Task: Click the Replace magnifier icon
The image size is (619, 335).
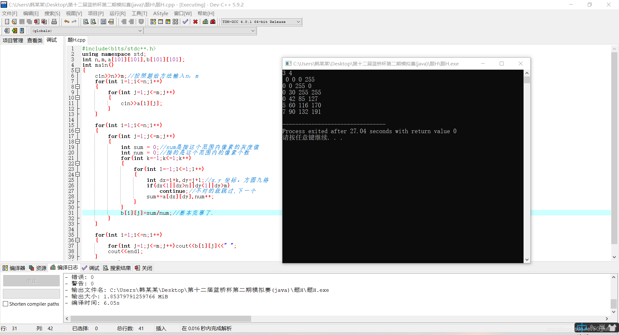Action: click(x=93, y=22)
